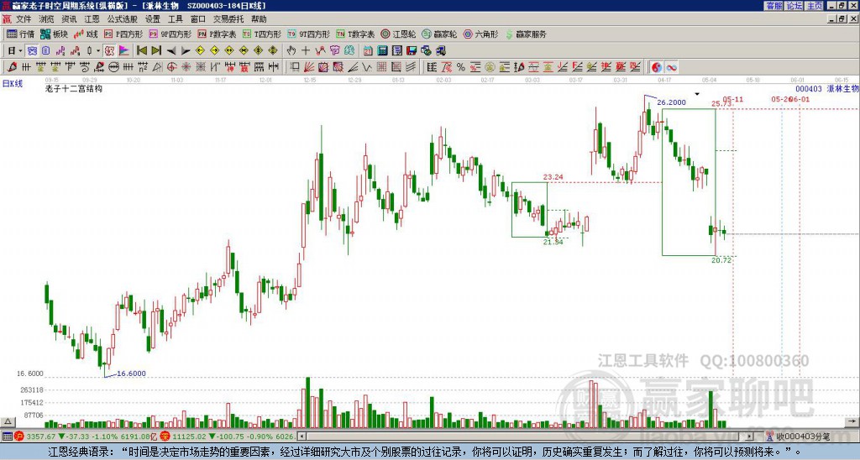Screen dimensions: 860x460
Task: Open 赢家服务 service
Action: pyautogui.click(x=526, y=34)
